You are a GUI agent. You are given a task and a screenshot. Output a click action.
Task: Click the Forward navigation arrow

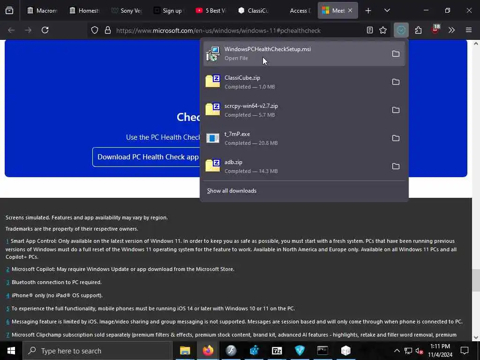(x=28, y=30)
